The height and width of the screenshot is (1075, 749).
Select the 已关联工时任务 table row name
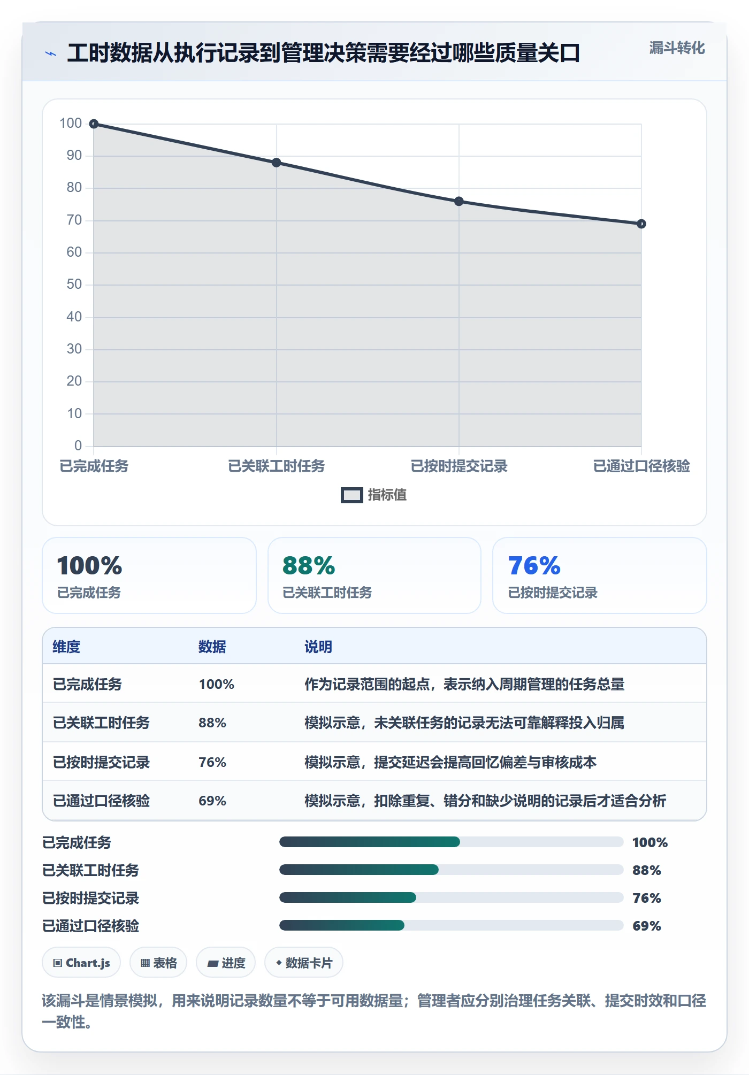coord(101,723)
